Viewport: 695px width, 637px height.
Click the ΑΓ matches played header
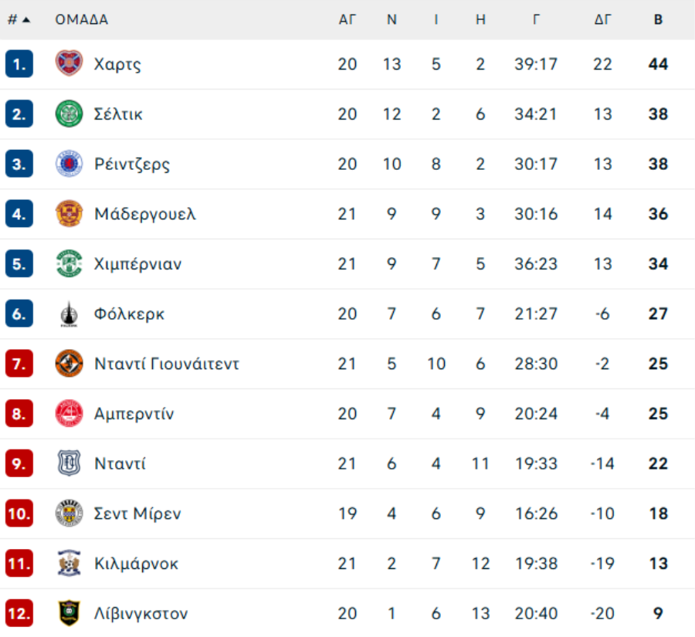[x=347, y=20]
